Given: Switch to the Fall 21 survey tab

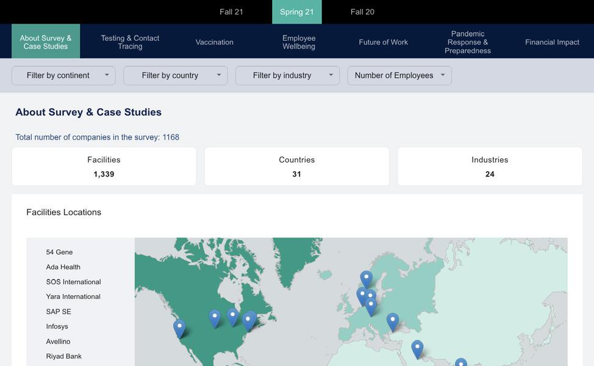Looking at the screenshot, I should tap(231, 12).
